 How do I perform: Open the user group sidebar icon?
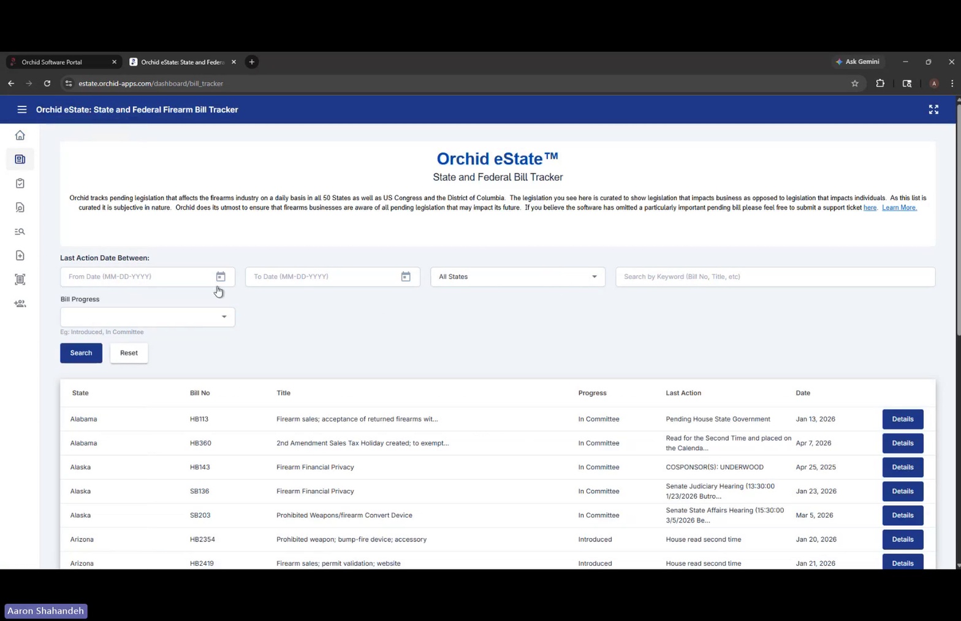tap(20, 304)
